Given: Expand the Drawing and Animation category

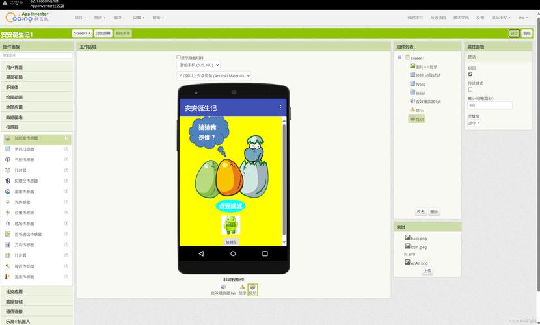Looking at the screenshot, I should click(37, 97).
